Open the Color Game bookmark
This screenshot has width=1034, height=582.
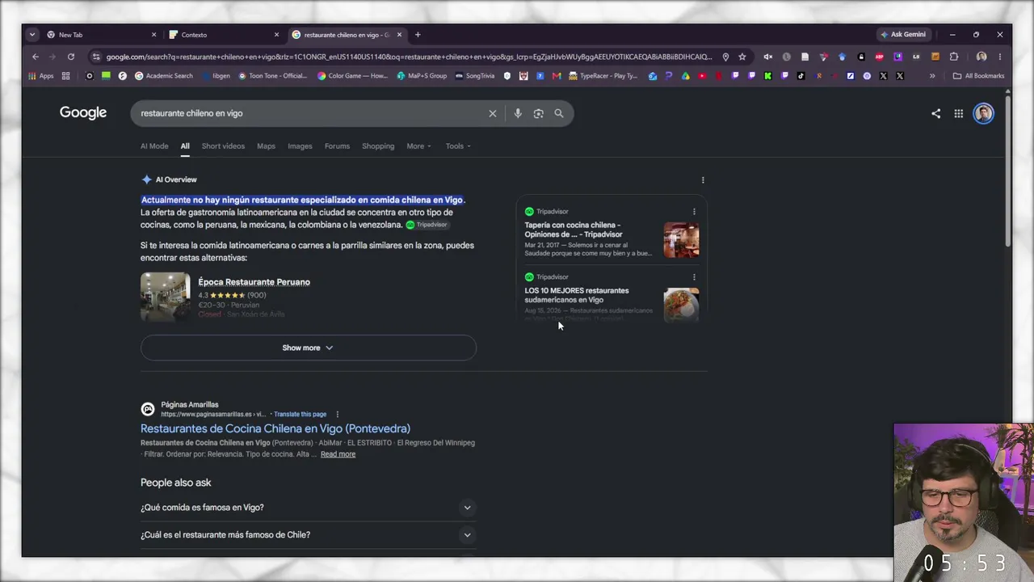(352, 76)
